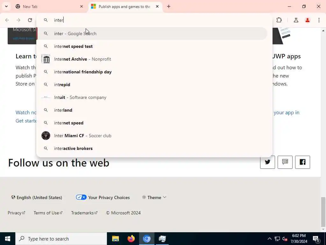Image resolution: width=326 pixels, height=245 pixels.
Task: Open Chrome Labs flask icon
Action: [x=296, y=20]
